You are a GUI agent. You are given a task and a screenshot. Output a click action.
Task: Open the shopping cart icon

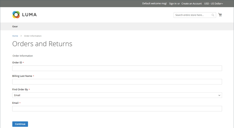pos(220,15)
